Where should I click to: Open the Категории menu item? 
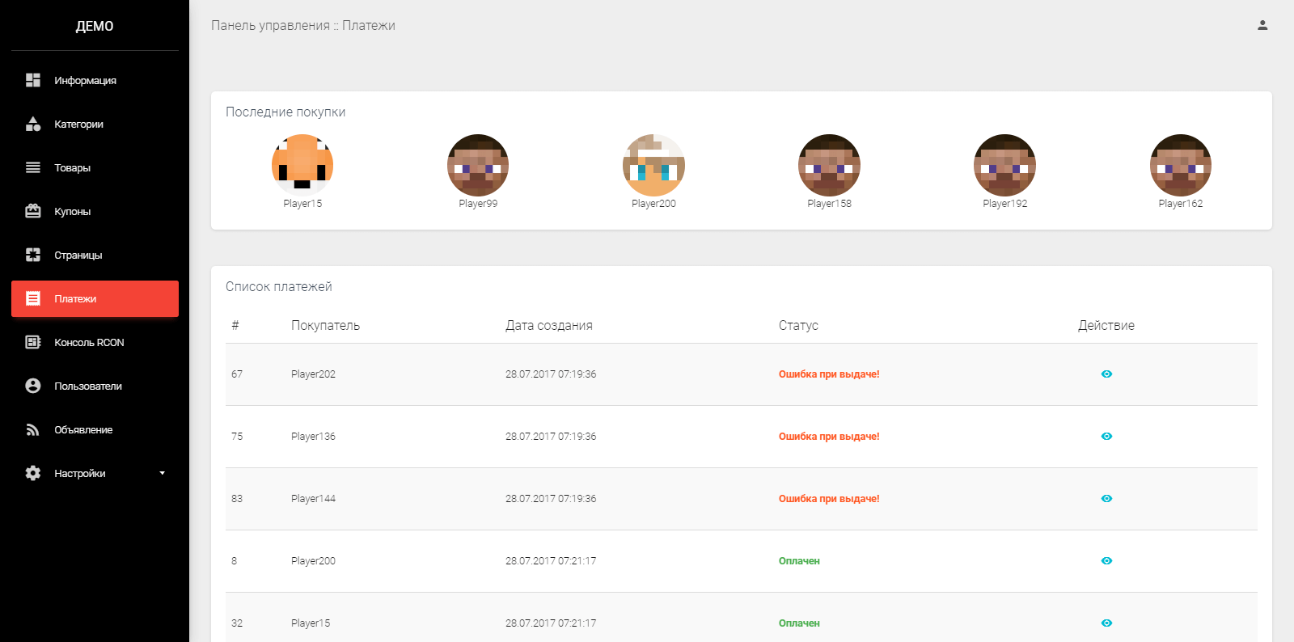pyautogui.click(x=95, y=124)
